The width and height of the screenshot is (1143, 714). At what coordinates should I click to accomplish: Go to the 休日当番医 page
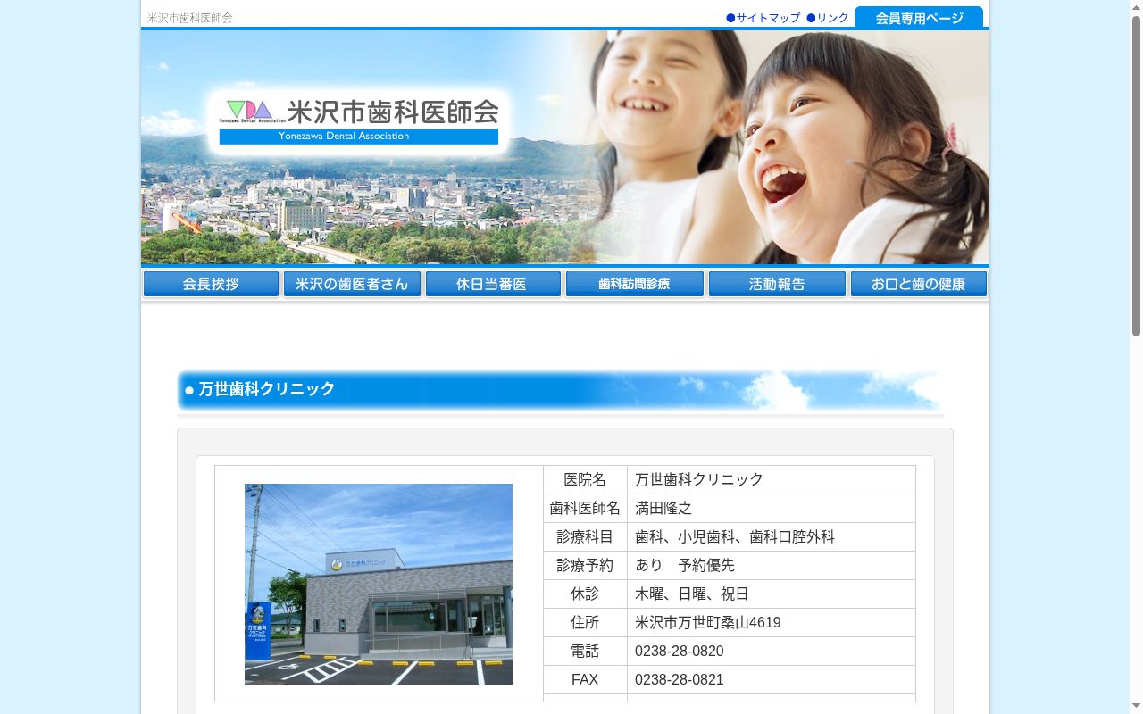[x=493, y=284]
